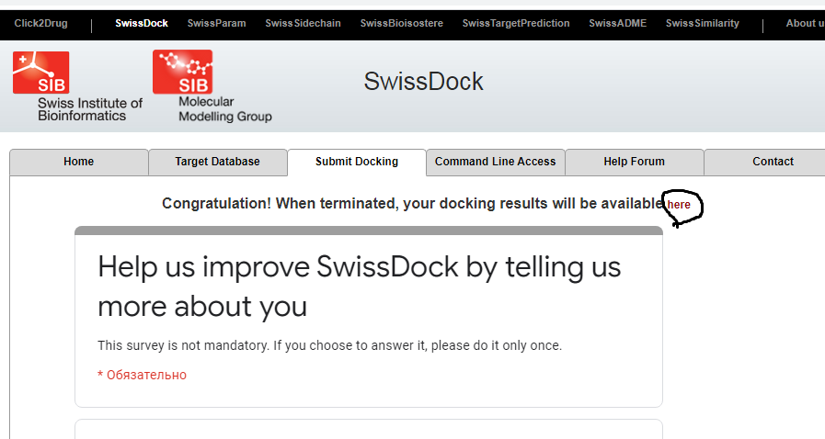Select SwissDock in the top navigation
The width and height of the screenshot is (825, 439).
click(142, 23)
